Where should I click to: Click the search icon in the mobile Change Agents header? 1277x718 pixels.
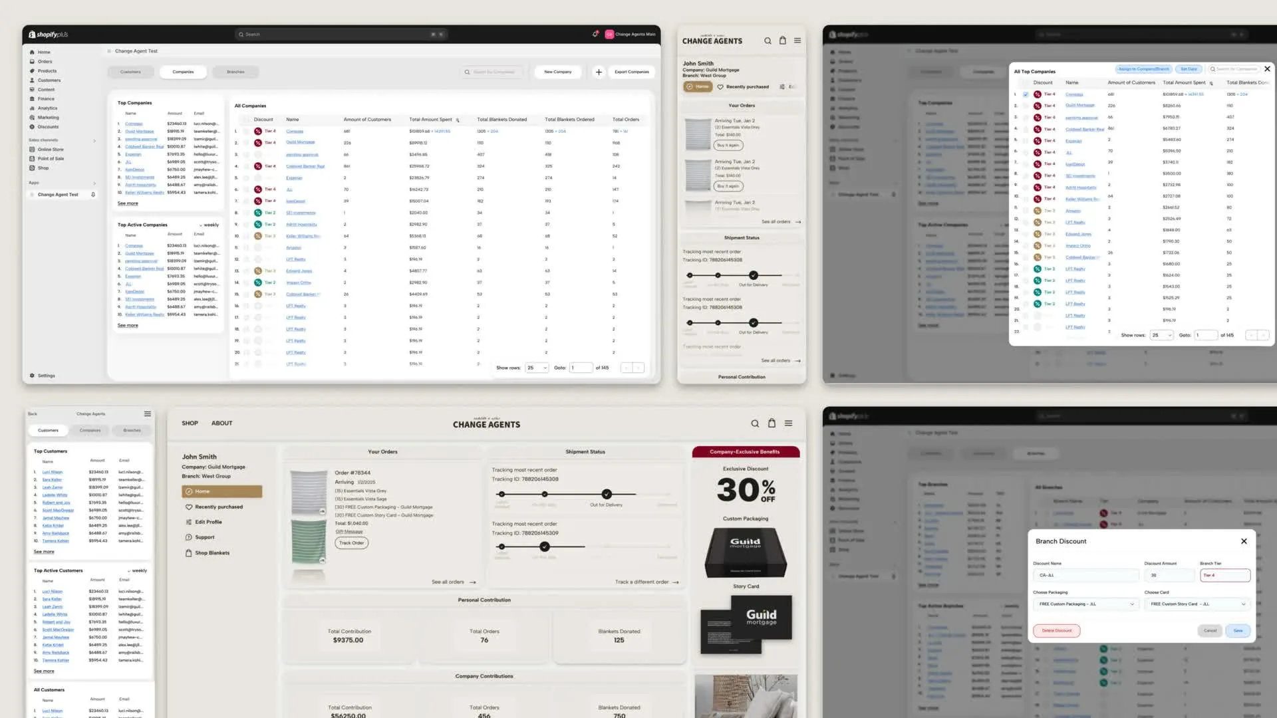click(x=768, y=41)
